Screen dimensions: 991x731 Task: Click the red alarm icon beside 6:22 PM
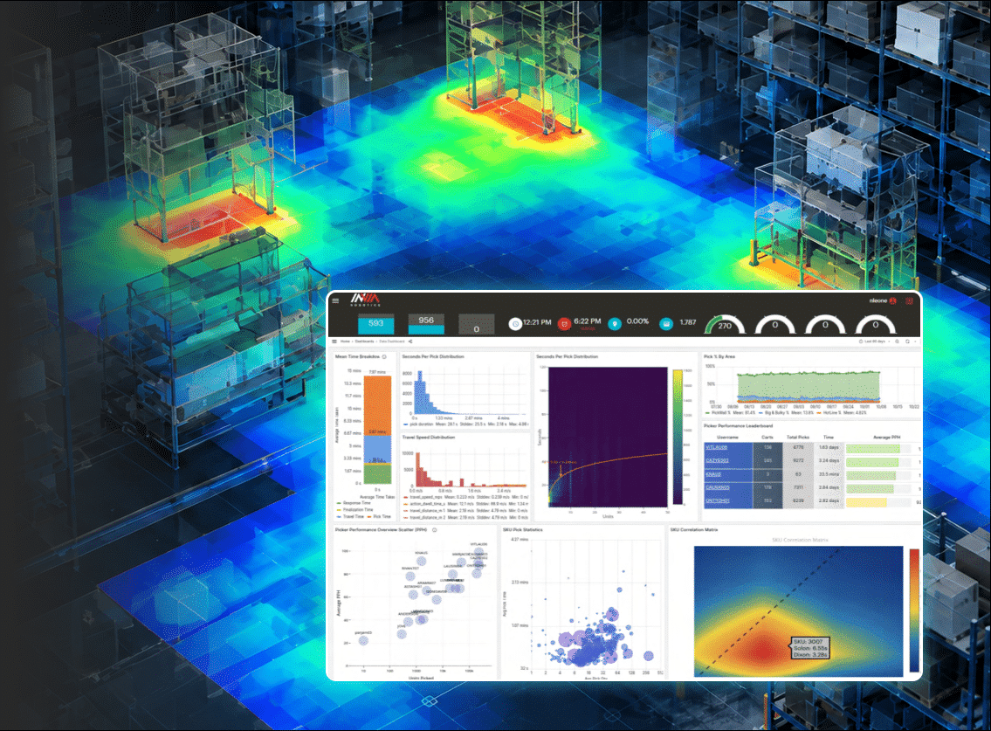pyautogui.click(x=564, y=324)
